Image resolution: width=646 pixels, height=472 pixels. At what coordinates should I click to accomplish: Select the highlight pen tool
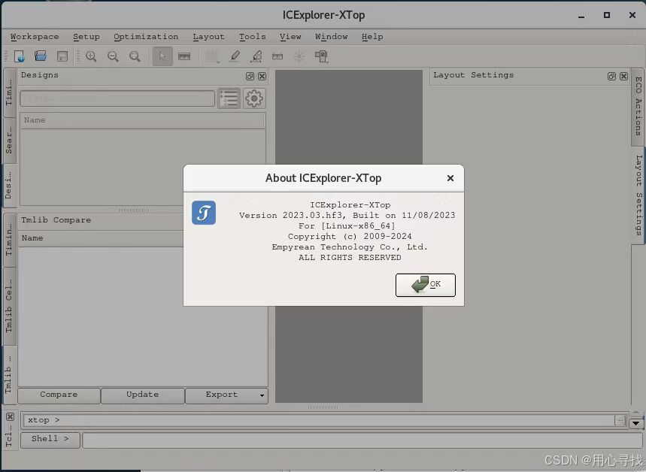(x=235, y=56)
